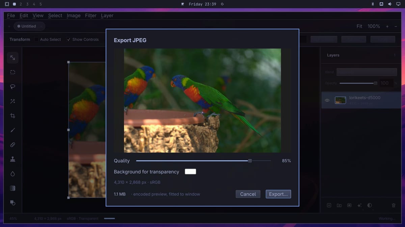
Task: Click the adjustment layer half-circle icon
Action: (x=370, y=205)
